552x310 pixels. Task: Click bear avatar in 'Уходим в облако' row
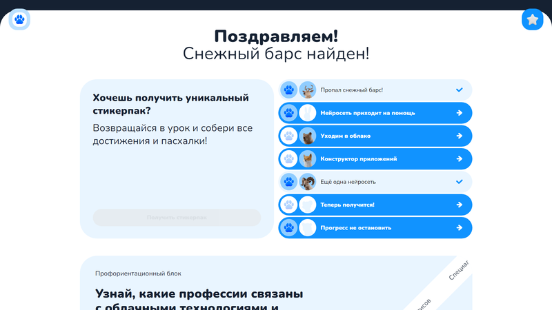coord(308,136)
